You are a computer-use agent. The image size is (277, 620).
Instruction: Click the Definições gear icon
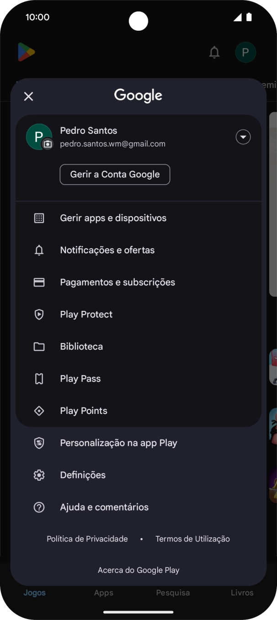(39, 475)
